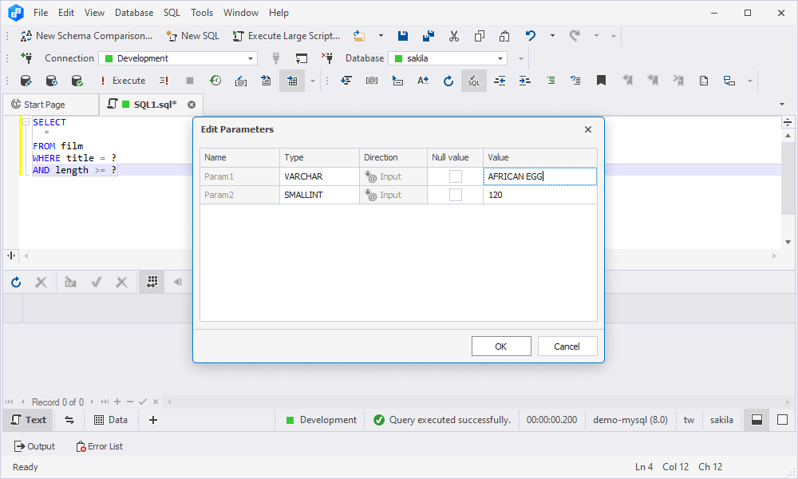Undo the last action
This screenshot has width=798, height=479.
(531, 36)
